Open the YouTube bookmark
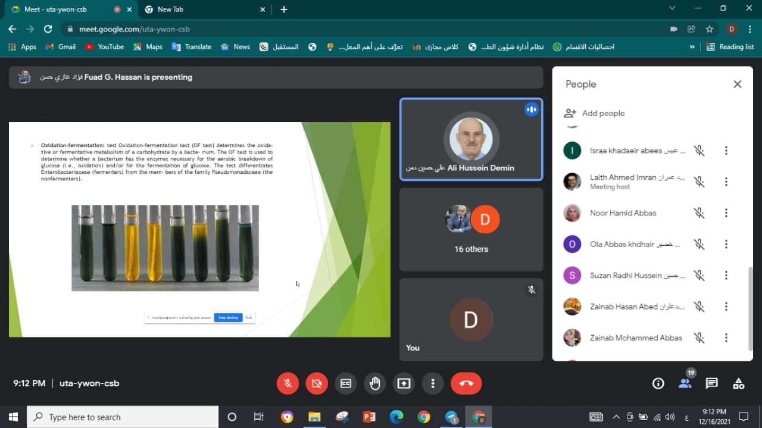The height and width of the screenshot is (428, 762). pyautogui.click(x=105, y=46)
